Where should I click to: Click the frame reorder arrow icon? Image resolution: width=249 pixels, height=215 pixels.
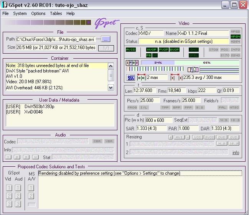193,70
